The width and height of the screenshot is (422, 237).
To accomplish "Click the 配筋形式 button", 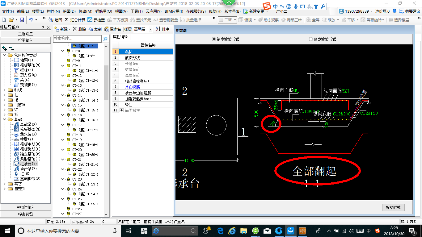I will tap(393, 207).
